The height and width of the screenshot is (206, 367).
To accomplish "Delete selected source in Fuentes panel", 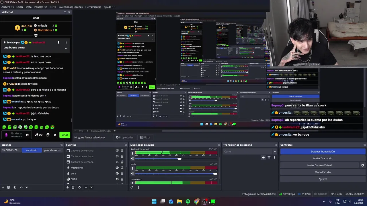I will [x=73, y=187].
